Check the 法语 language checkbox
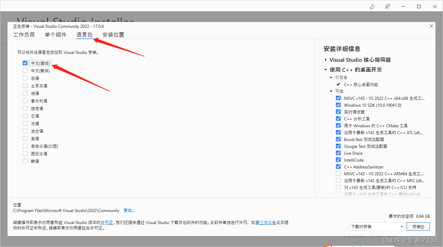The height and width of the screenshot is (247, 443). [x=25, y=123]
